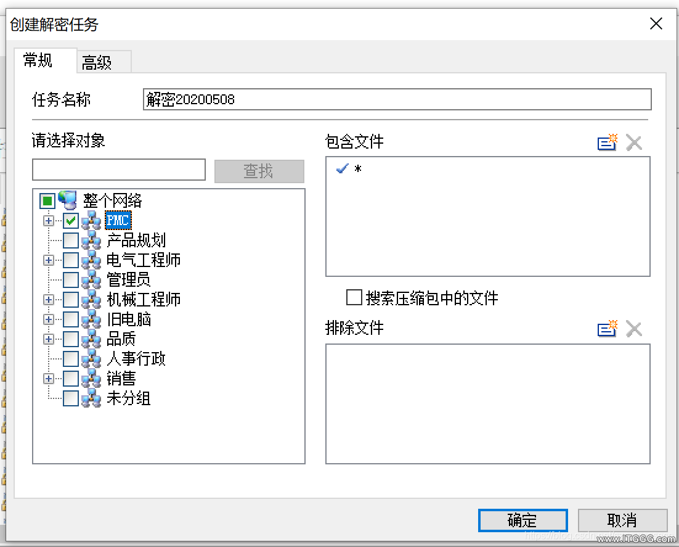Select the 管理员 tree label

(x=129, y=279)
